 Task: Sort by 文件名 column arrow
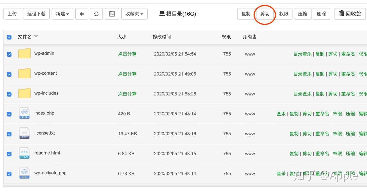(x=36, y=37)
